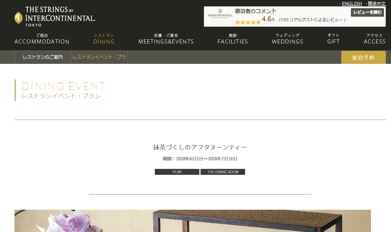Click the 4.6/5 rating score

point(268,19)
